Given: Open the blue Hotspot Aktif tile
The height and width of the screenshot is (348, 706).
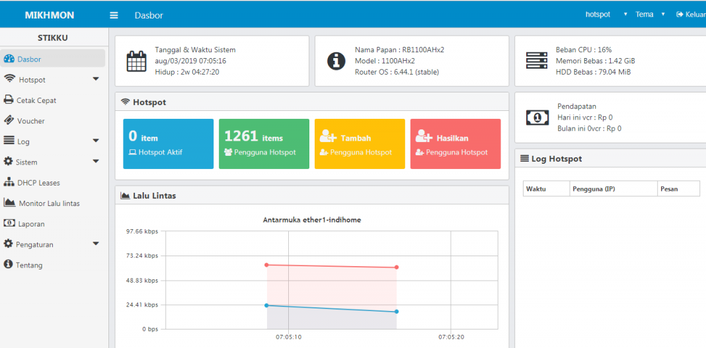Looking at the screenshot, I should (x=168, y=144).
